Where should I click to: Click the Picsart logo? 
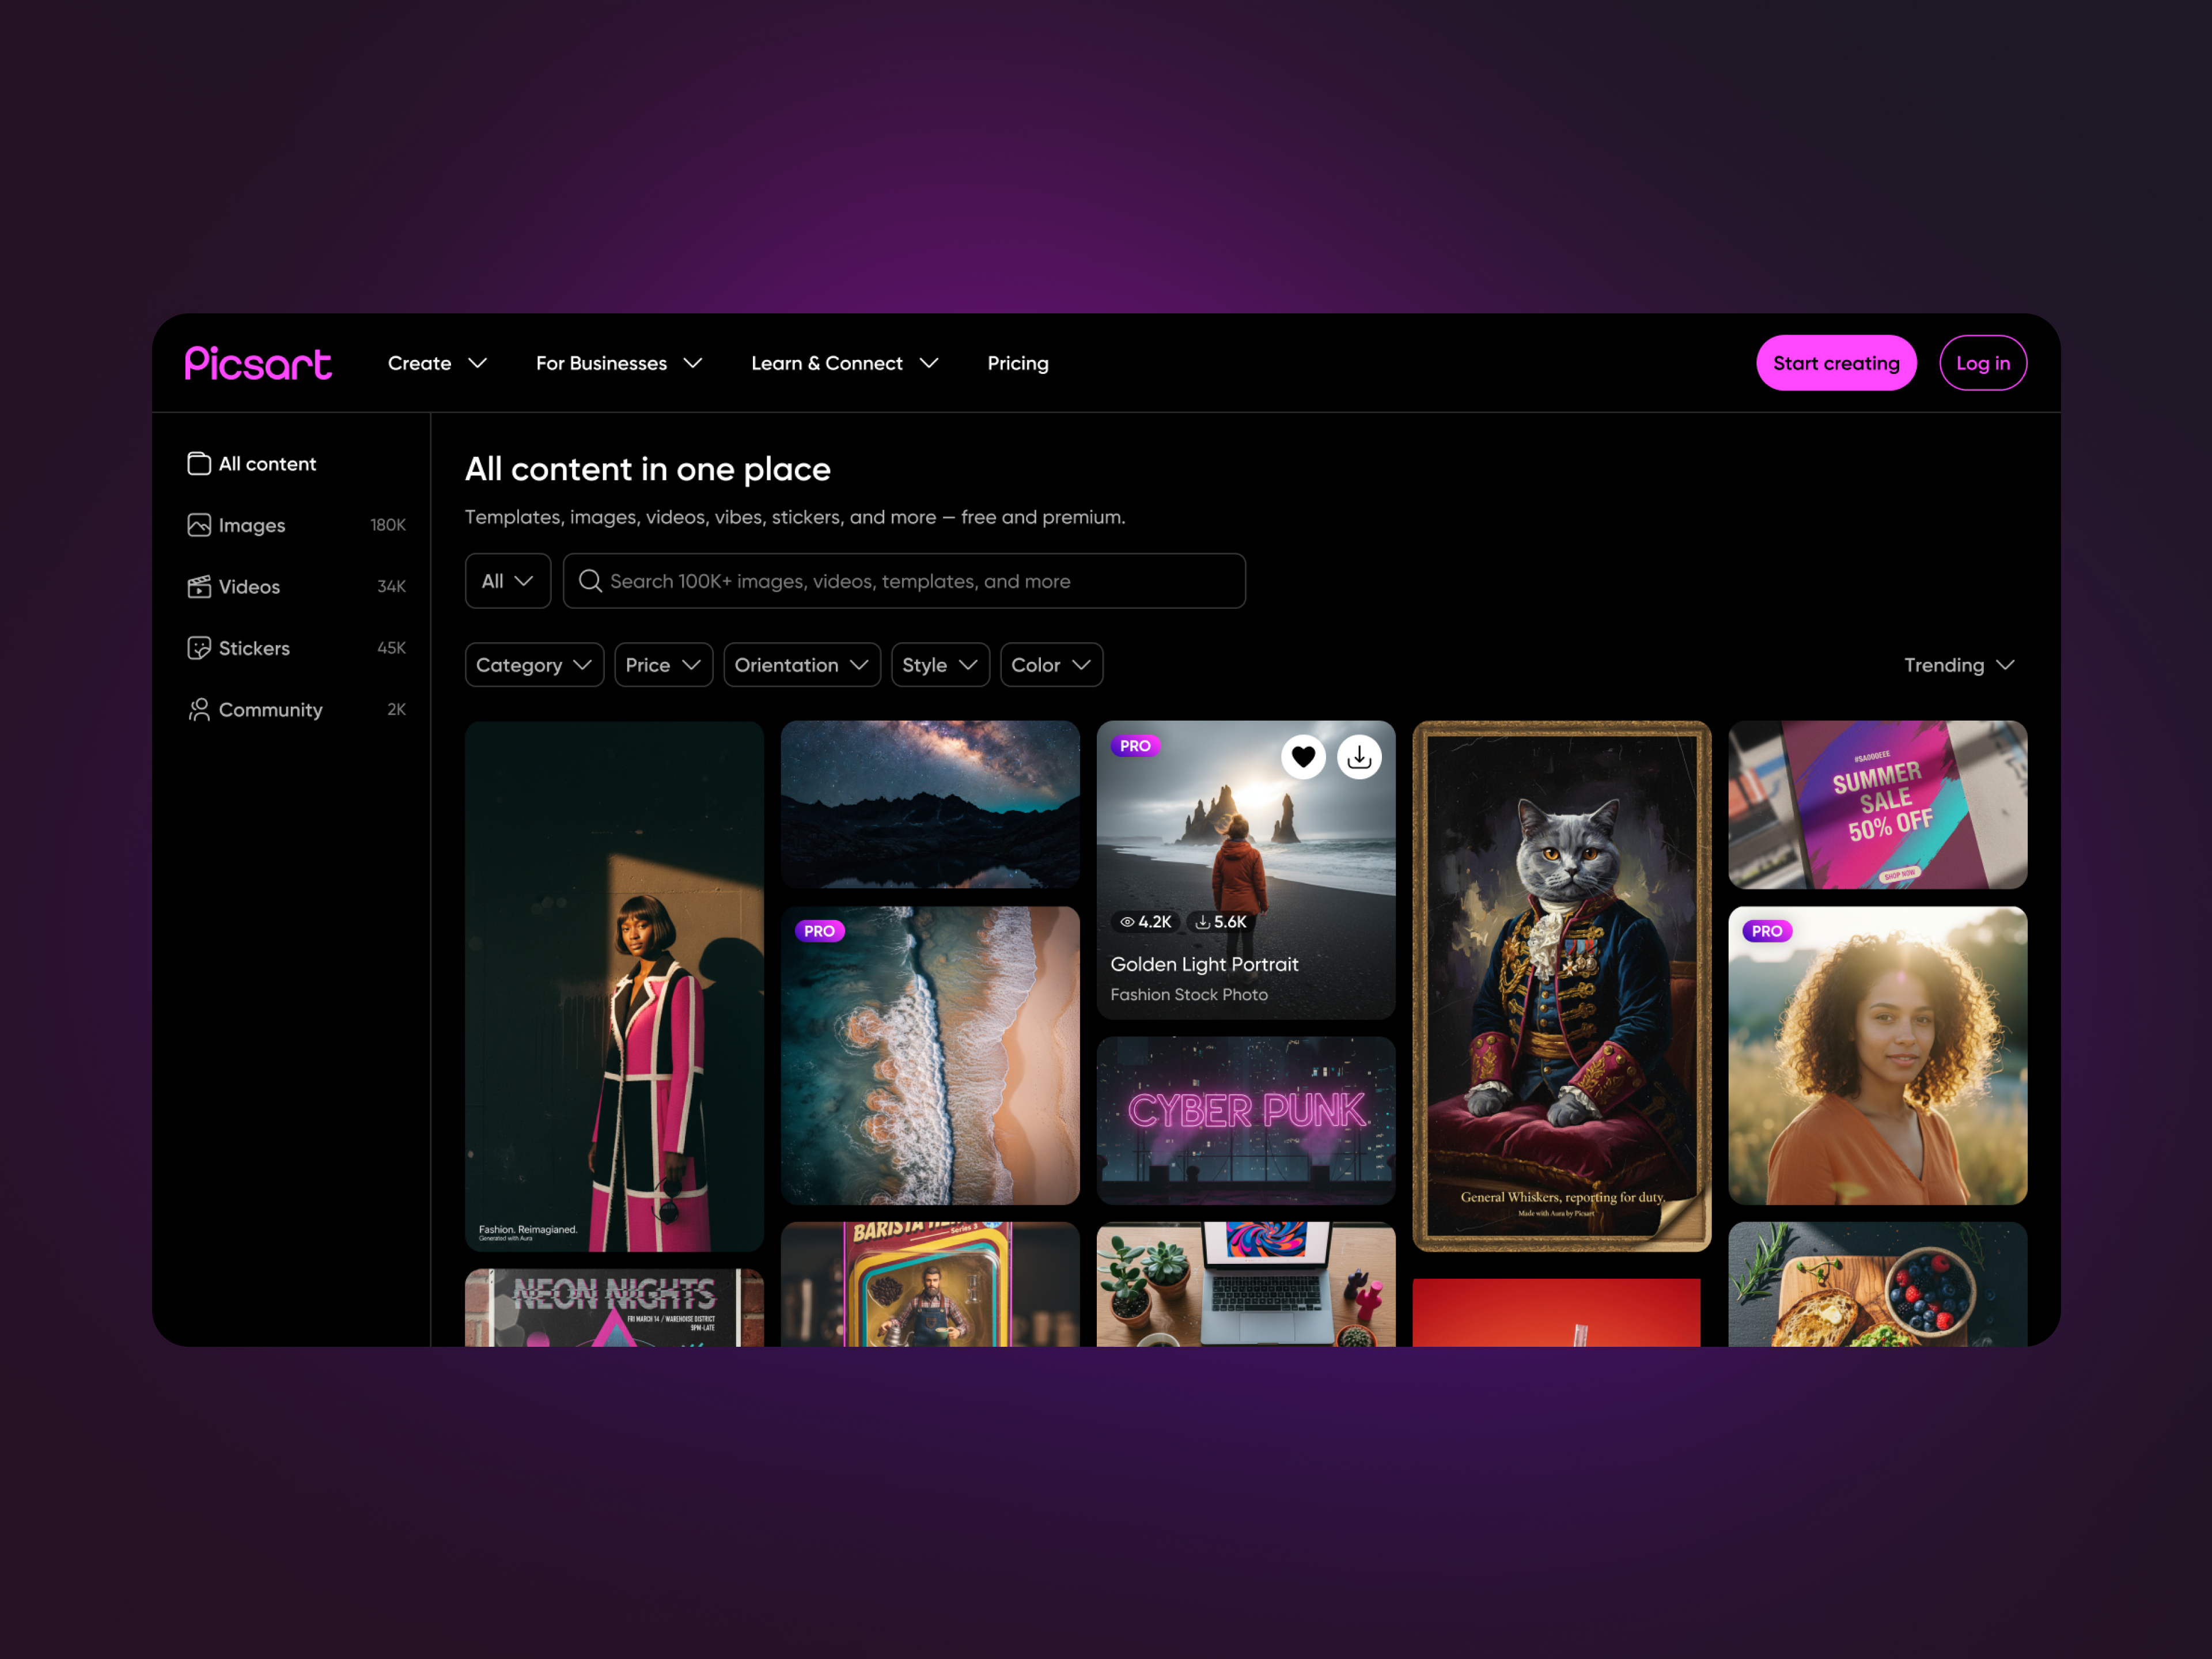[258, 363]
